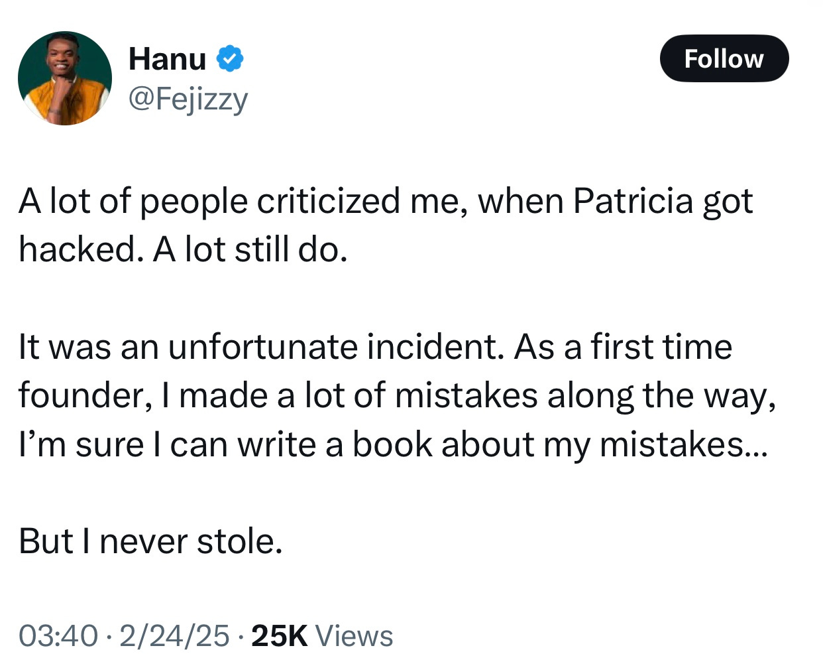Open the Hanu display name link
Viewport: 823px width, 654px height.
pyautogui.click(x=167, y=58)
